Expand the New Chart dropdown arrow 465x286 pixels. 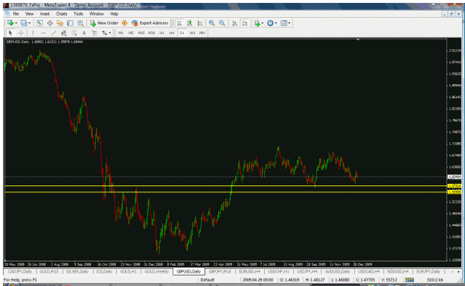[x=16, y=23]
